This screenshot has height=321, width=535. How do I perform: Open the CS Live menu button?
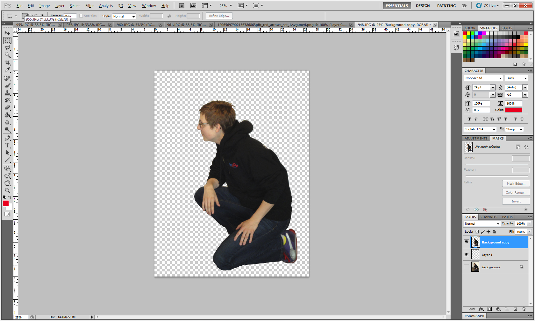pyautogui.click(x=488, y=6)
